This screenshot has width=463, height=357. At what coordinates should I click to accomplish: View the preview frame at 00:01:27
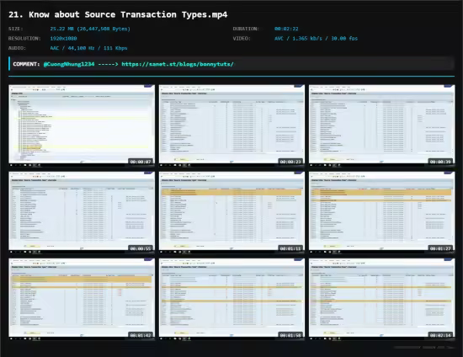(382, 212)
